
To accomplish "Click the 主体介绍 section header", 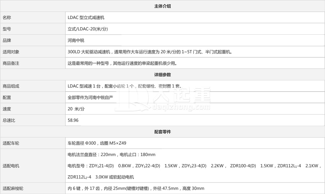I will 162,6.
